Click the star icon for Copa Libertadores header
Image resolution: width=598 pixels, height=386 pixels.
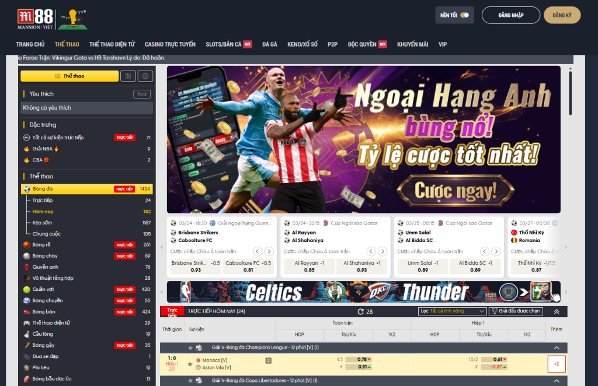[x=190, y=380]
